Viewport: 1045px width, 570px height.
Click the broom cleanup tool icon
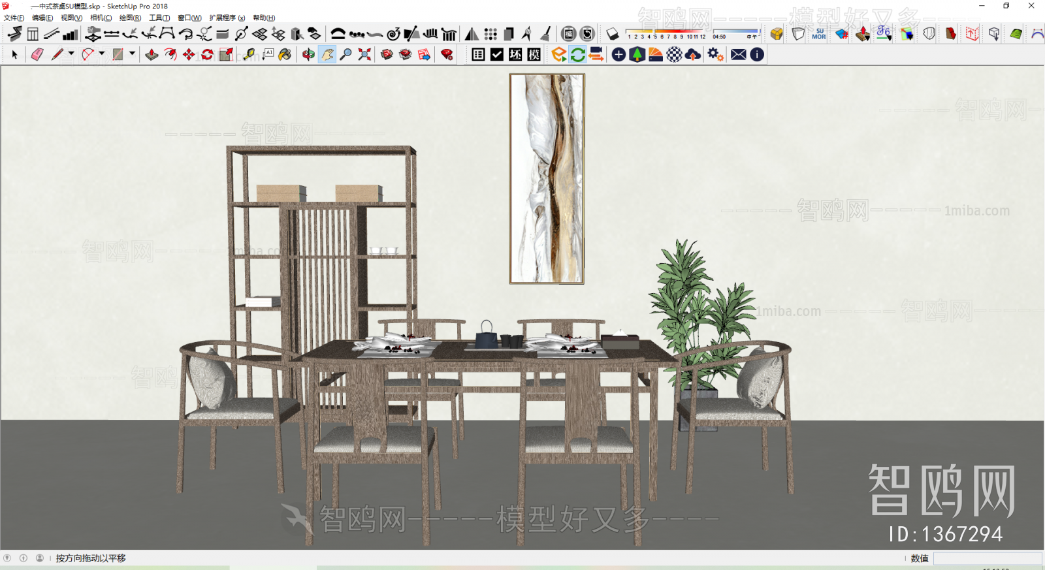click(546, 34)
